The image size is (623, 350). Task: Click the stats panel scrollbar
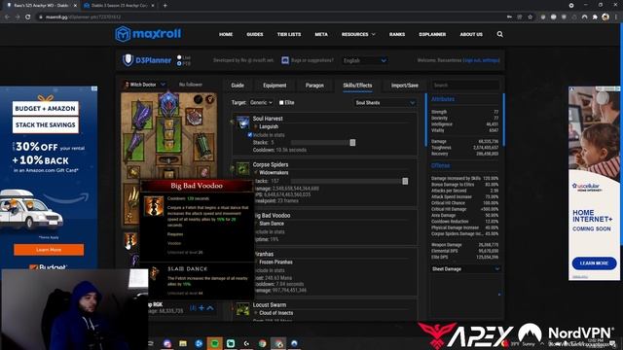point(504,119)
